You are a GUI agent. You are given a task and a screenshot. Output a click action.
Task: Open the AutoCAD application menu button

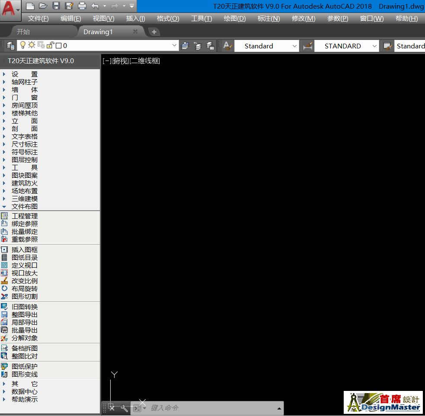click(10, 10)
